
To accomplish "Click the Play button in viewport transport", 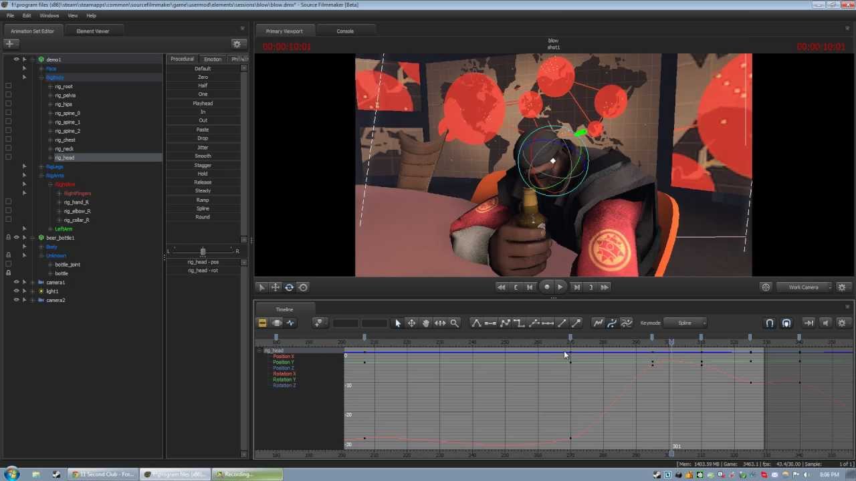I will click(x=560, y=287).
